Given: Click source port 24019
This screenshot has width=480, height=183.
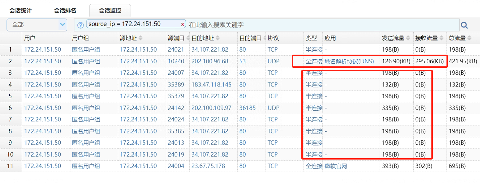Looking at the screenshot, I should 176,155.
